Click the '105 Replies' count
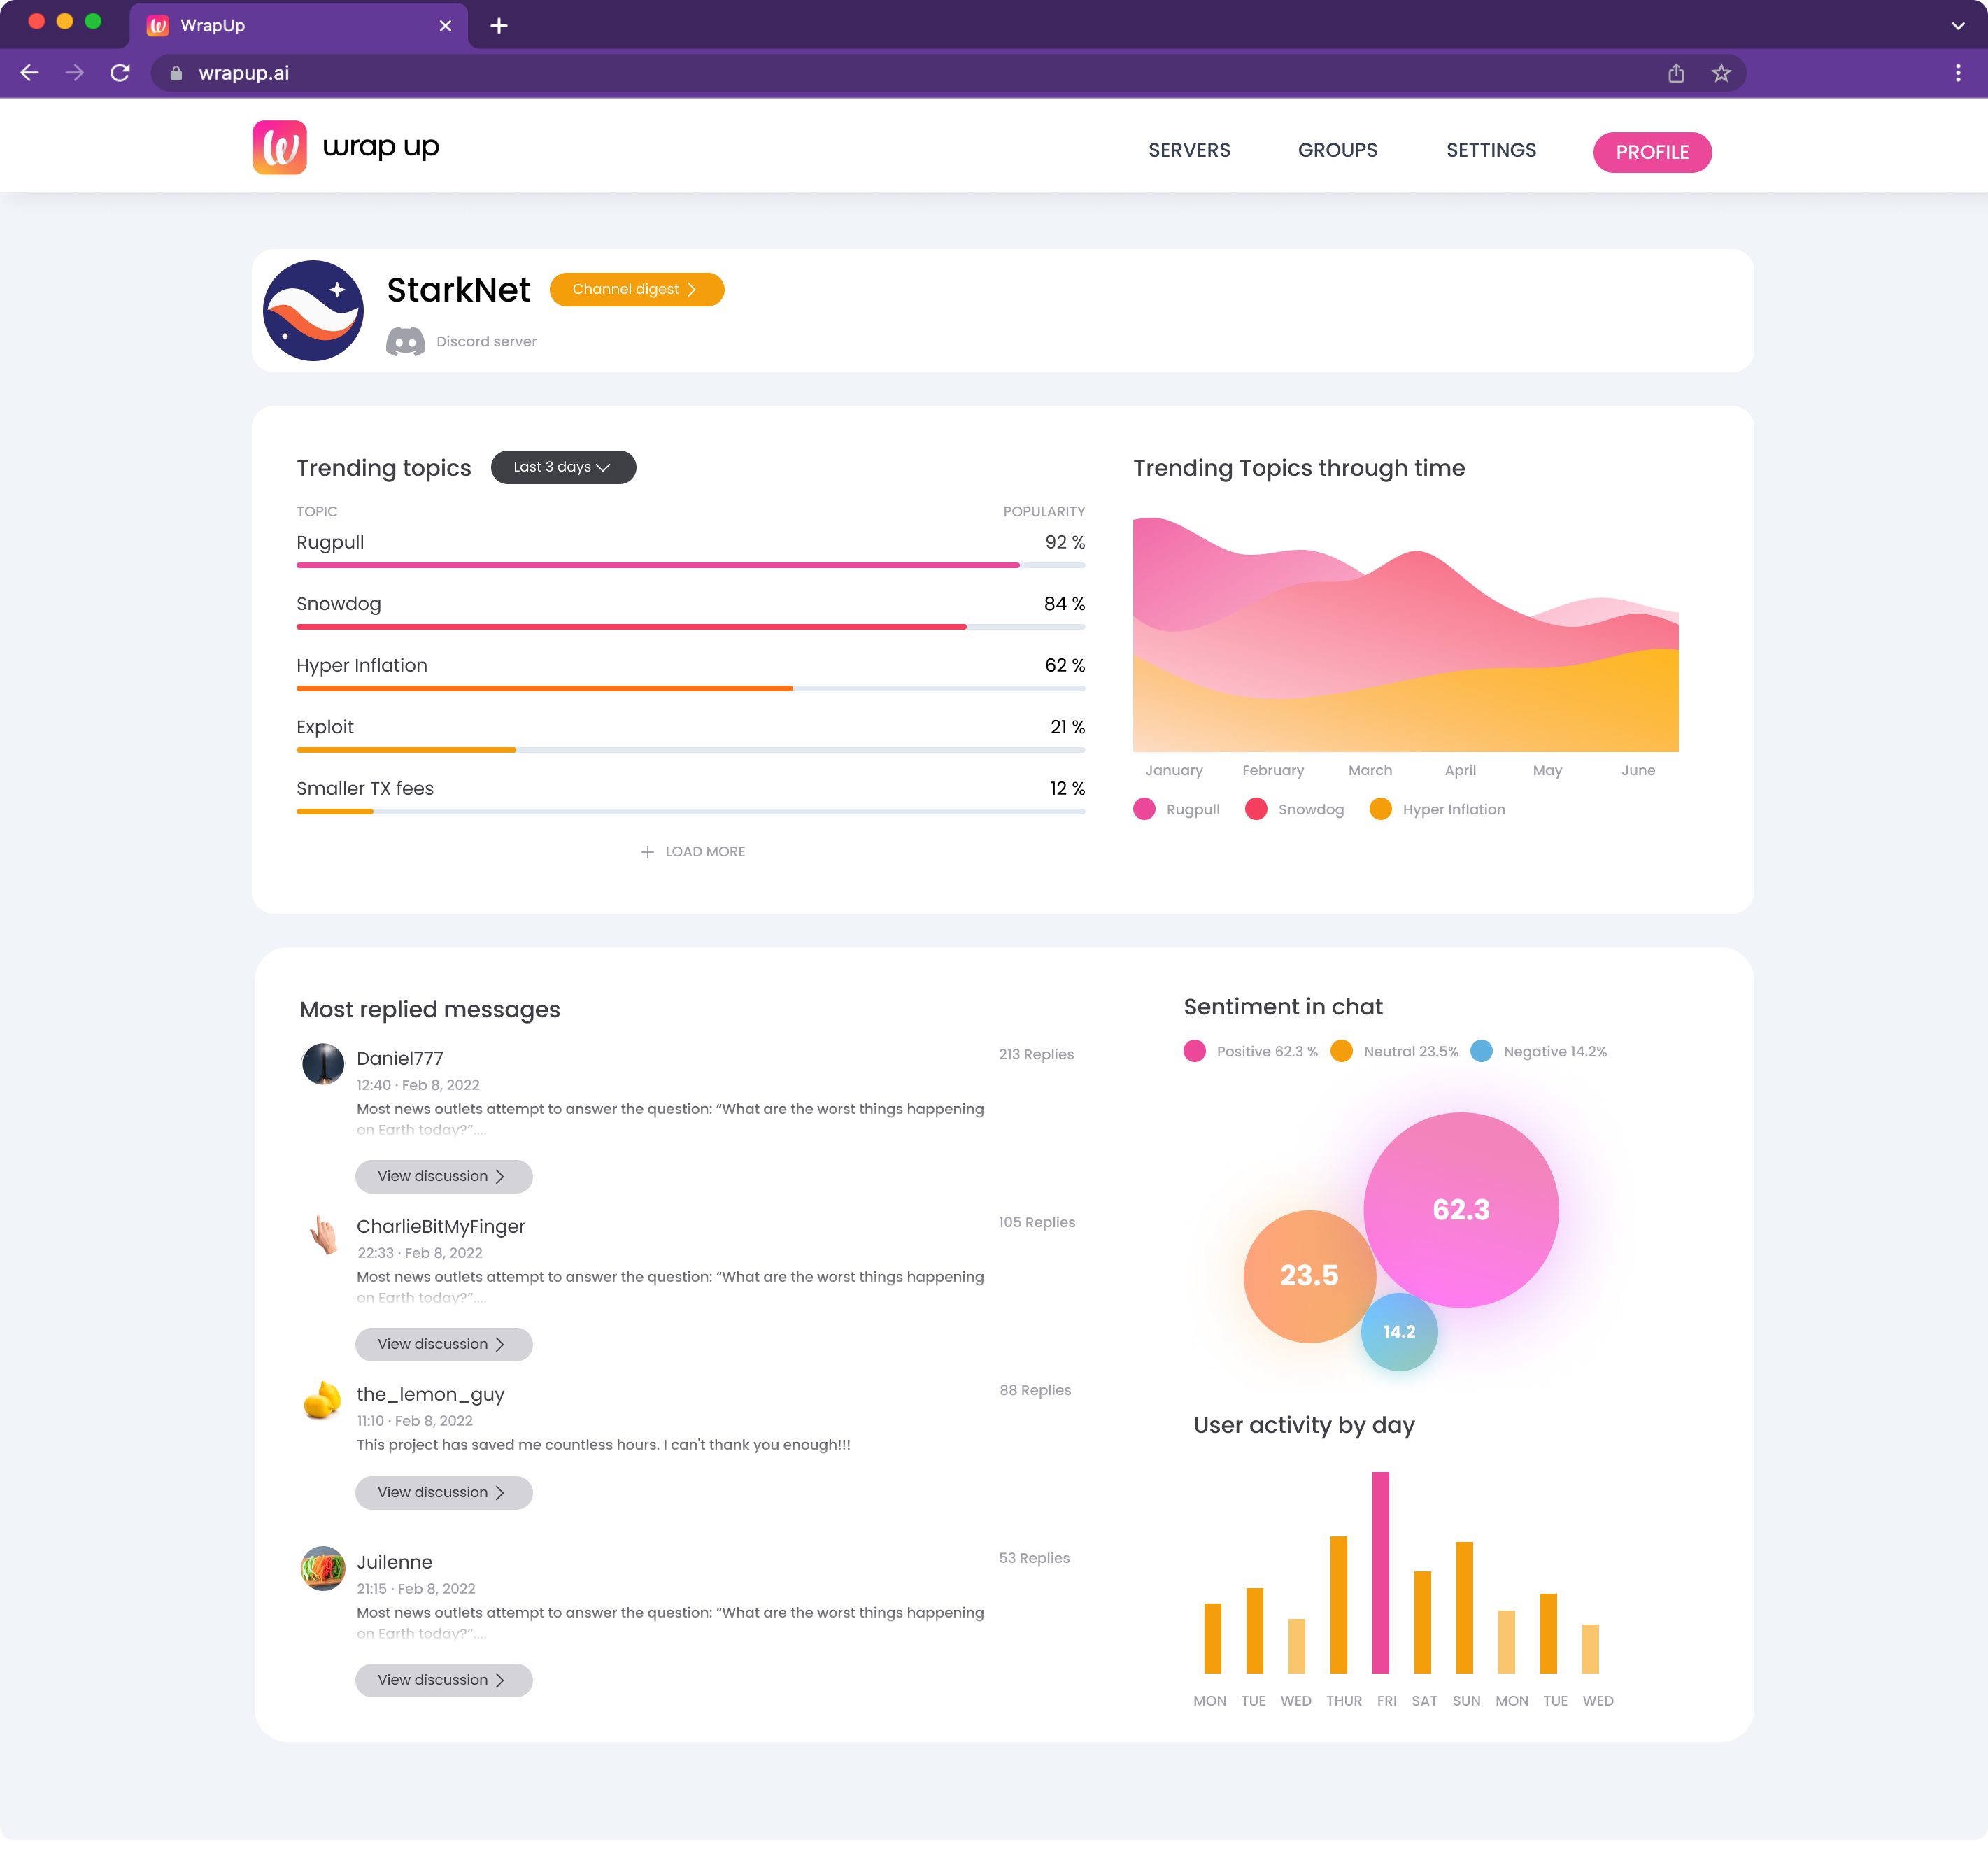1988x1861 pixels. [x=1037, y=1222]
